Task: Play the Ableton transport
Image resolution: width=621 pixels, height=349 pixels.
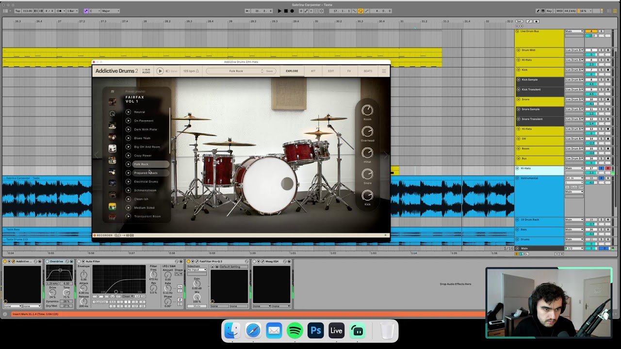Action: pyautogui.click(x=279, y=11)
